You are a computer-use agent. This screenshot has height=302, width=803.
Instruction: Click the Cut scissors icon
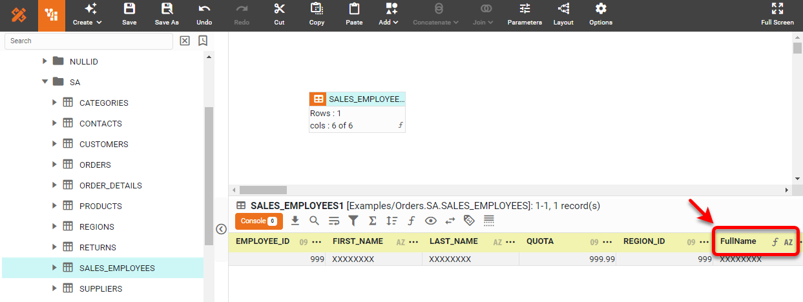click(279, 14)
